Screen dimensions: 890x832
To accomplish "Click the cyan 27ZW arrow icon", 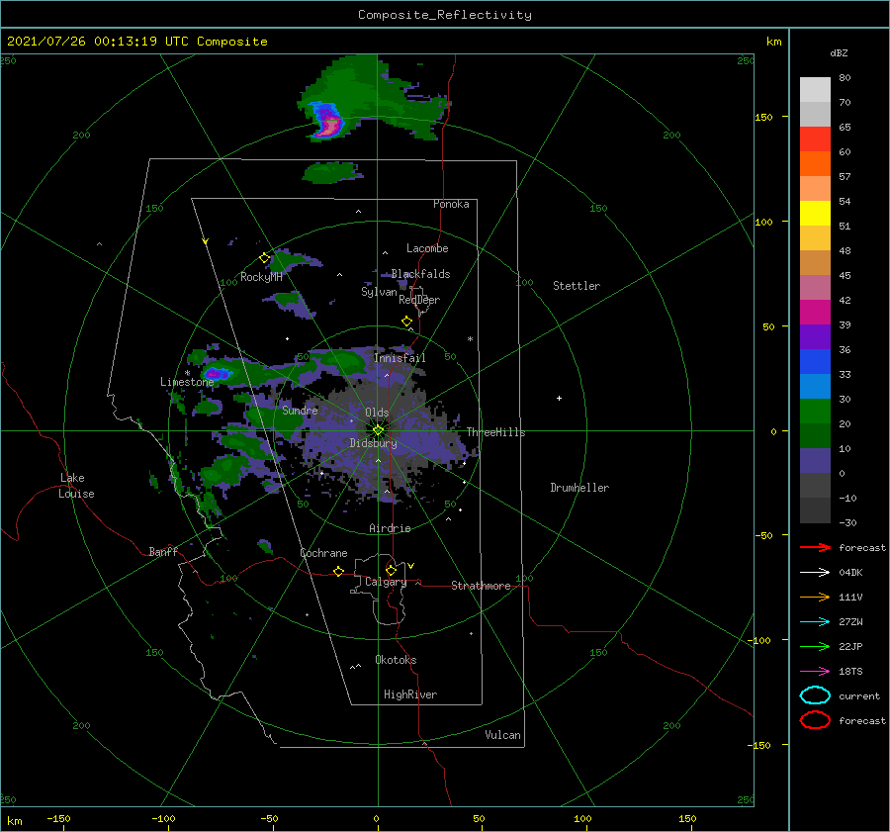I will click(x=815, y=622).
